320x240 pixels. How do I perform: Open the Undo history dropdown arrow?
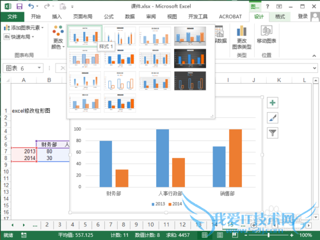(37, 6)
